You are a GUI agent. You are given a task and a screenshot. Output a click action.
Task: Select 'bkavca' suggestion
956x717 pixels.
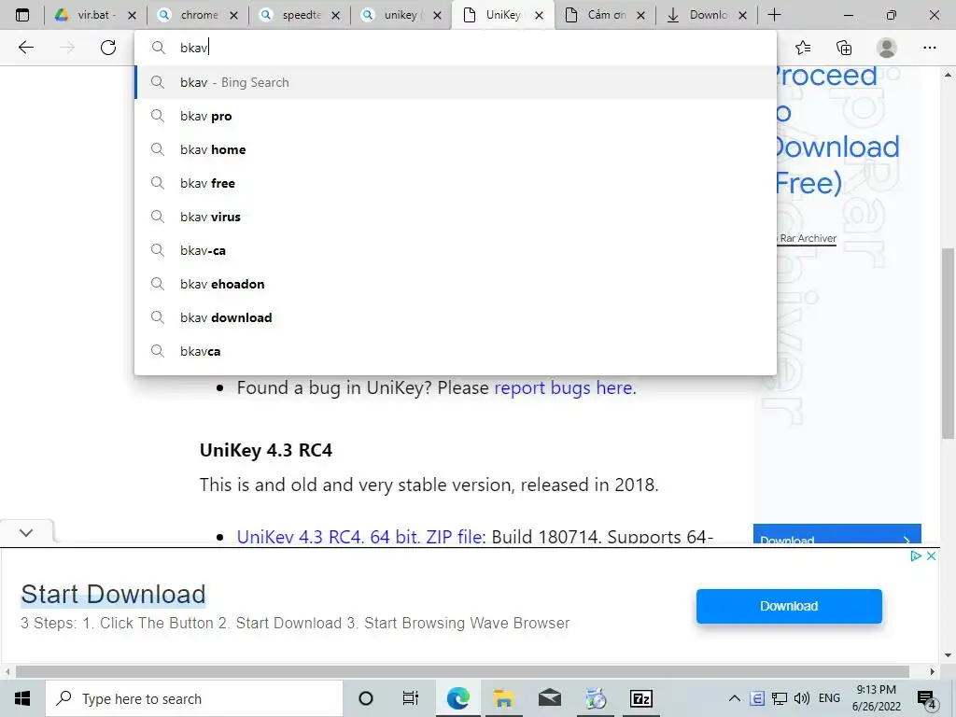(x=456, y=351)
